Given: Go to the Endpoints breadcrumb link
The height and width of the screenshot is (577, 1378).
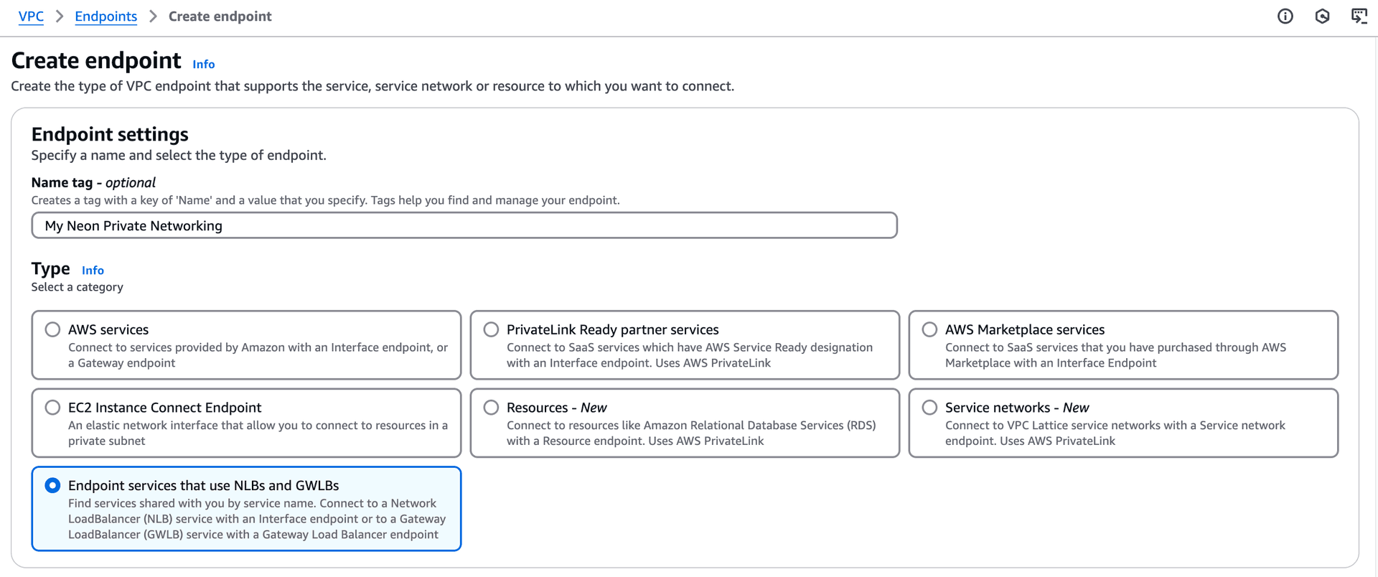Looking at the screenshot, I should pos(106,17).
